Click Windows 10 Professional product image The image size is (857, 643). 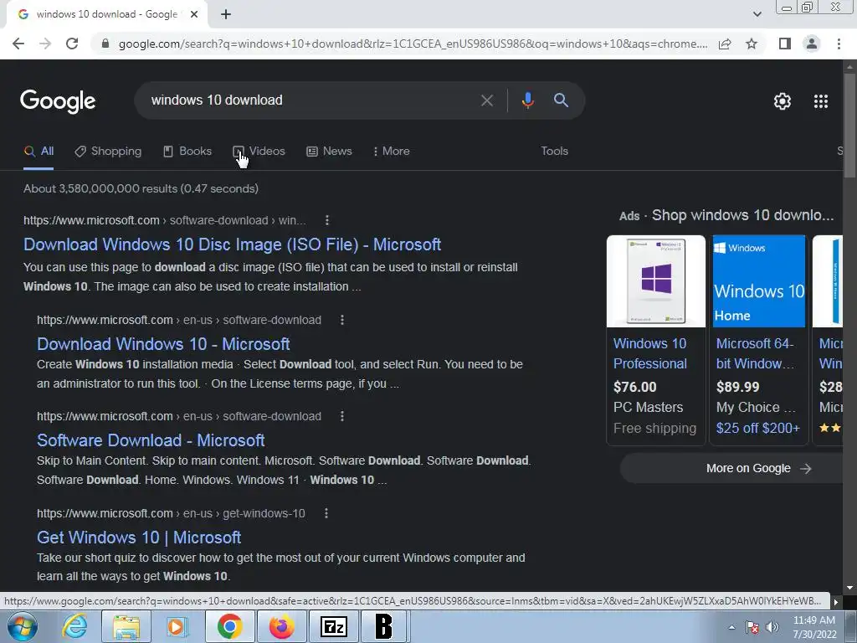656,281
